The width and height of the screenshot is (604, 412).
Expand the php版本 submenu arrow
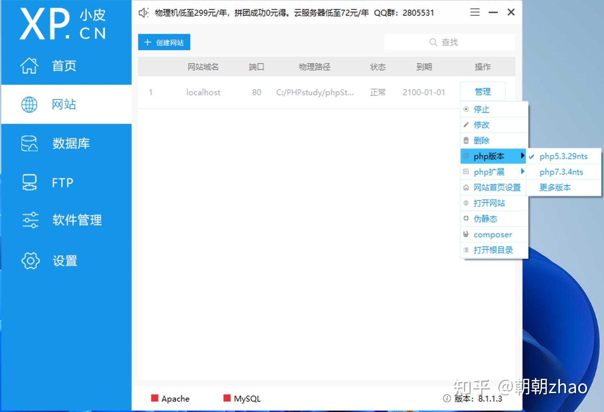(x=523, y=155)
